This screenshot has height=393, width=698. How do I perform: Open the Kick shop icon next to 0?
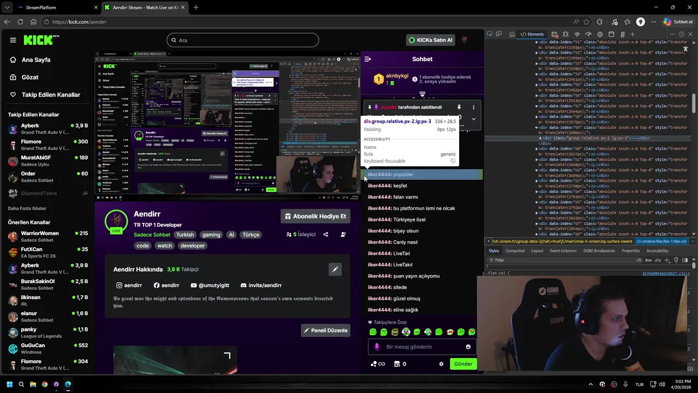tap(397, 364)
